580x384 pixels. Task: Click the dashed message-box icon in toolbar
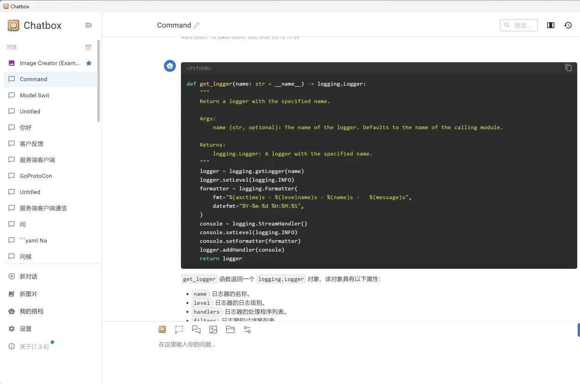click(x=179, y=330)
